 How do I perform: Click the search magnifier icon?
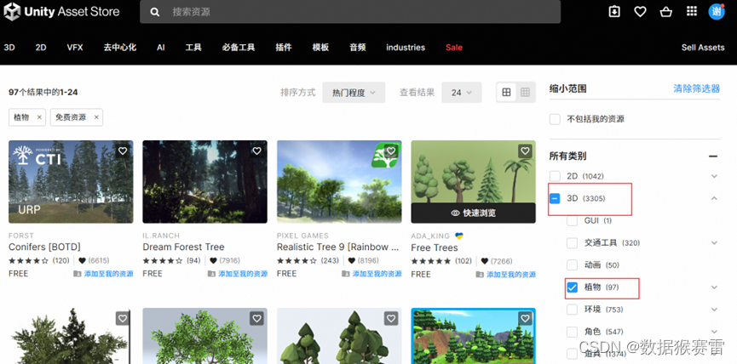point(154,12)
